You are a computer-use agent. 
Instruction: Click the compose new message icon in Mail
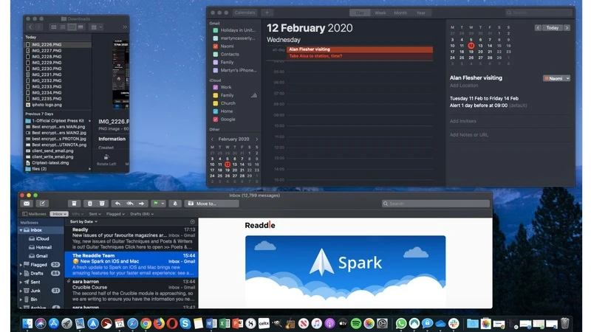(x=42, y=204)
